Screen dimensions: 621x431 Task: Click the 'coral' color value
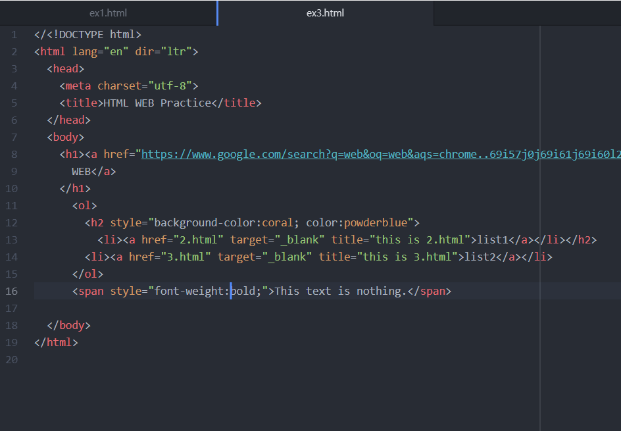click(277, 222)
